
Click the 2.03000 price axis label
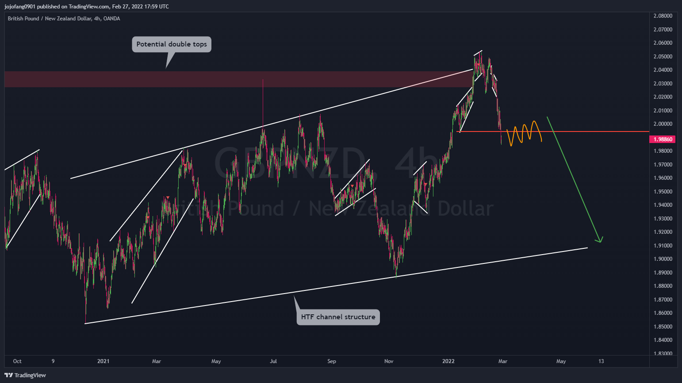(x=663, y=84)
